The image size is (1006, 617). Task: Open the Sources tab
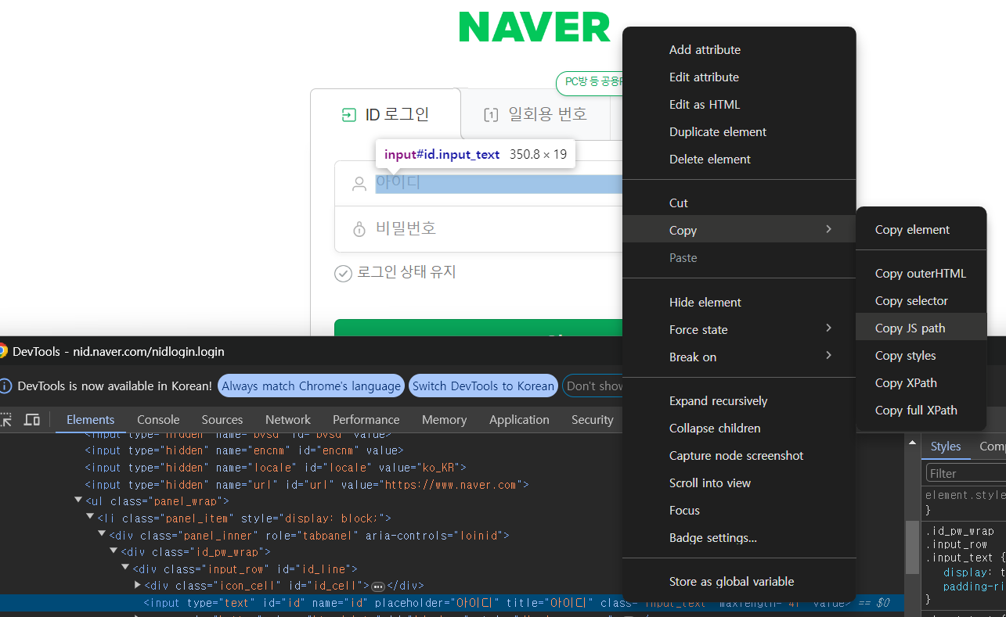coord(222,420)
